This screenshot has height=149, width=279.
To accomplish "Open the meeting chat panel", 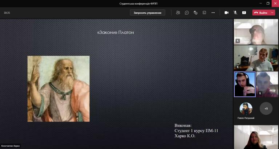I will 187,13.
